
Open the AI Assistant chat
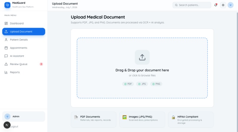tap(24, 56)
